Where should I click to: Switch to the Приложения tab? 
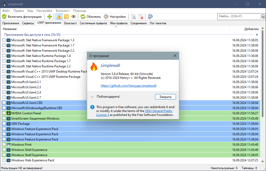coord(11,23)
